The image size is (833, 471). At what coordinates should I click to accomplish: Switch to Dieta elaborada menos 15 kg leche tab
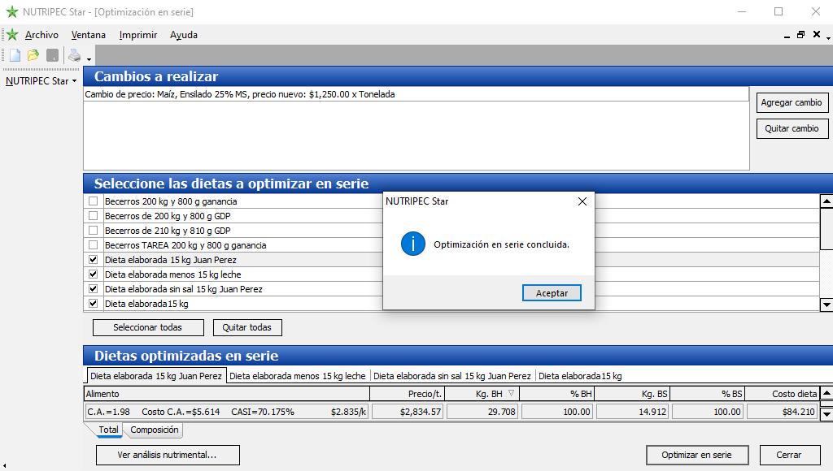click(x=298, y=376)
